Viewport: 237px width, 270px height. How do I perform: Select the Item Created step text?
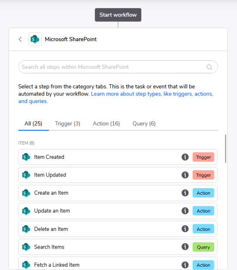tap(49, 157)
